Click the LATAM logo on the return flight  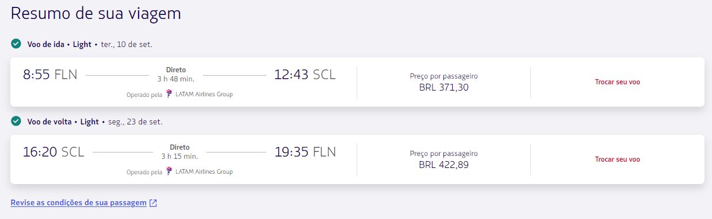click(x=169, y=171)
